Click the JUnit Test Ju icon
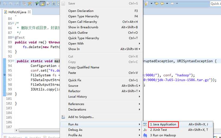This screenshot has height=138, width=221. click(145, 130)
